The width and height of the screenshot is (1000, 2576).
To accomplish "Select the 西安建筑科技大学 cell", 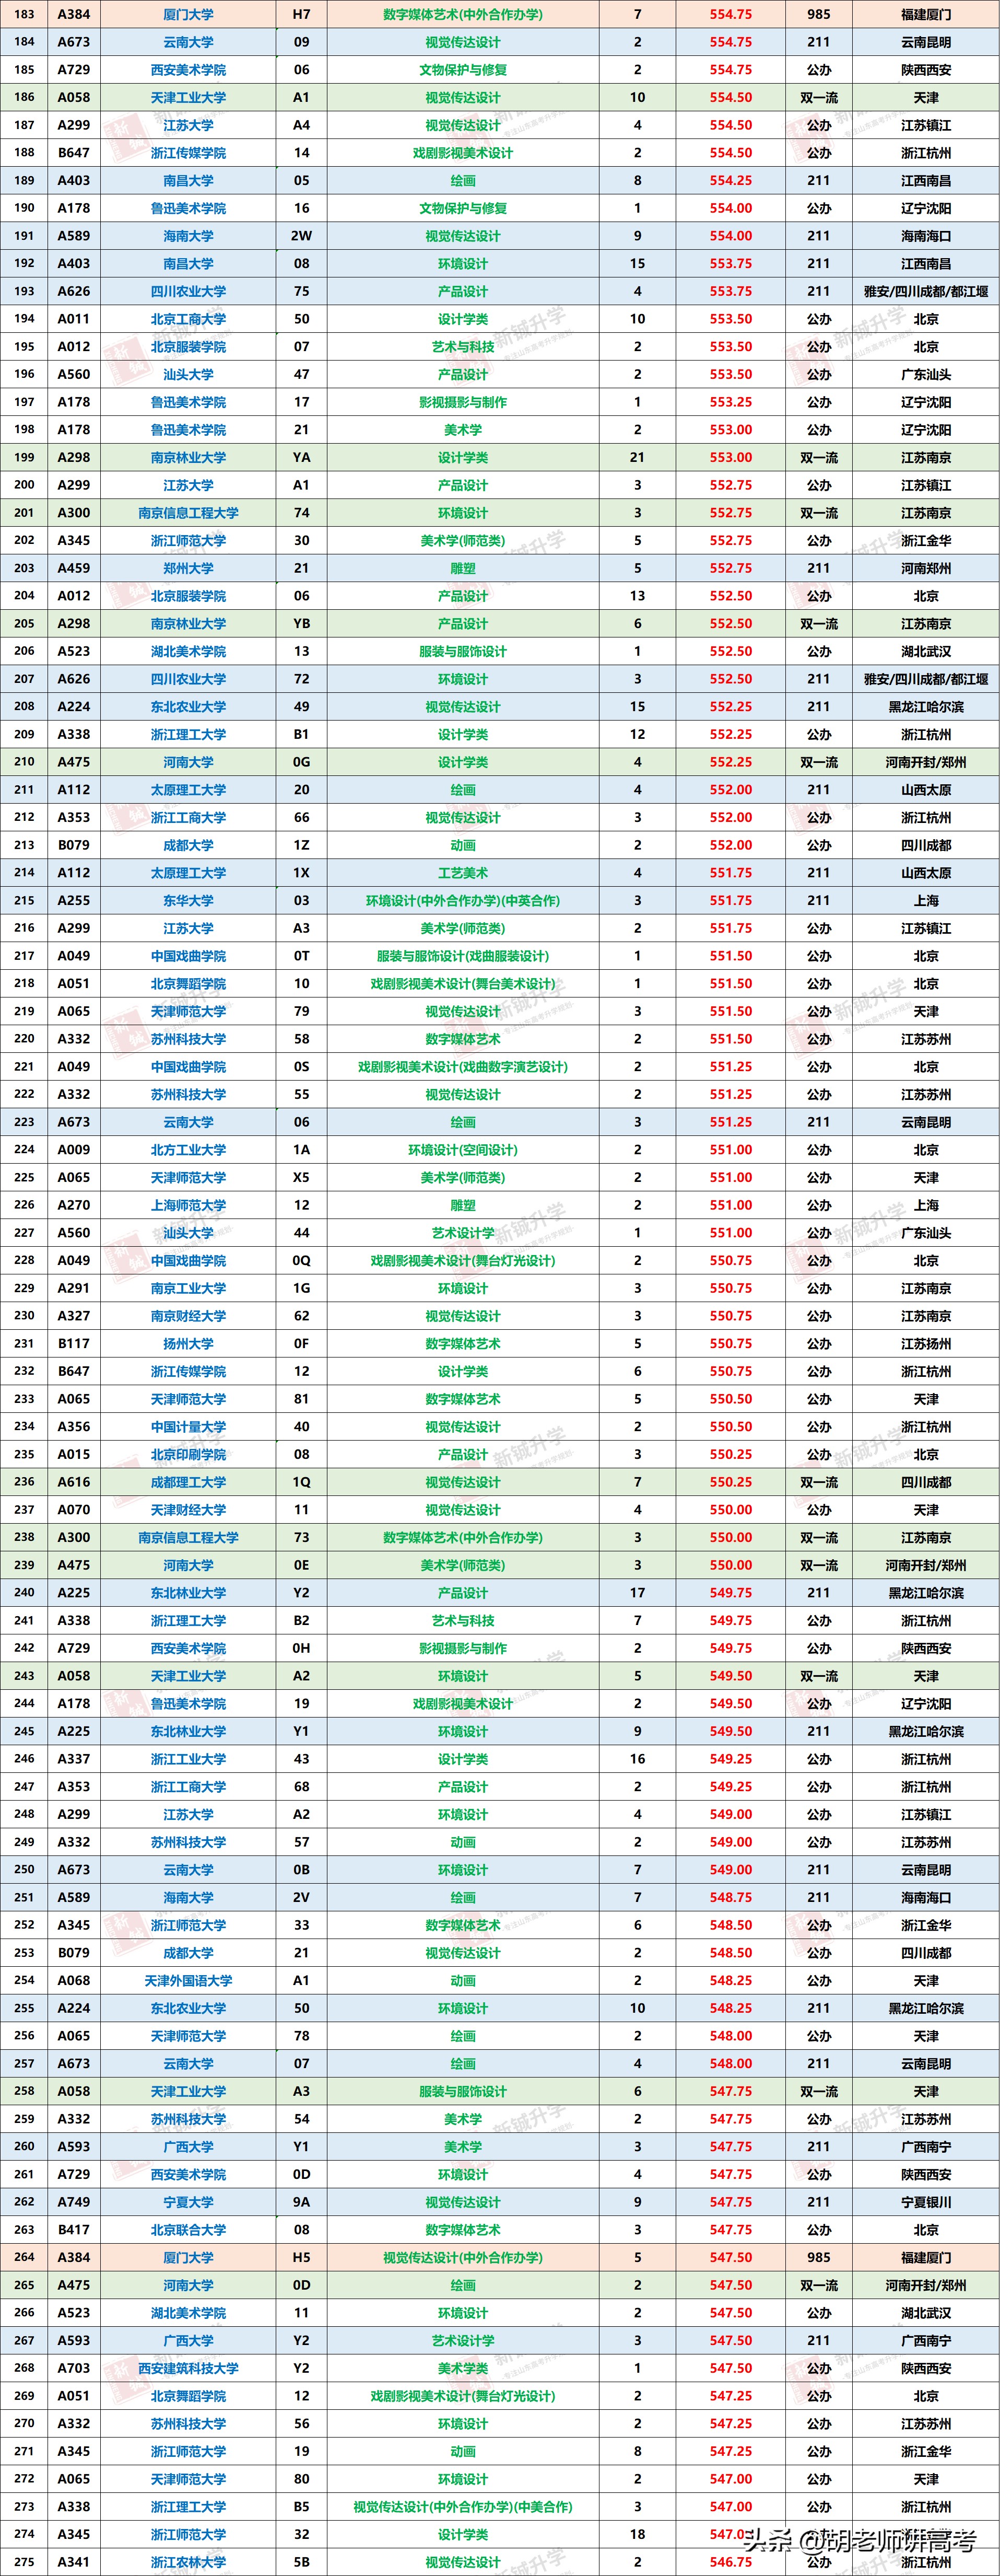I will point(188,2368).
